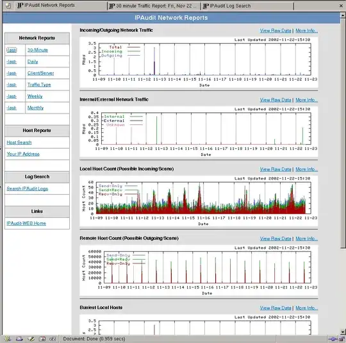Open the Address Book icon in status bar

[42, 339]
